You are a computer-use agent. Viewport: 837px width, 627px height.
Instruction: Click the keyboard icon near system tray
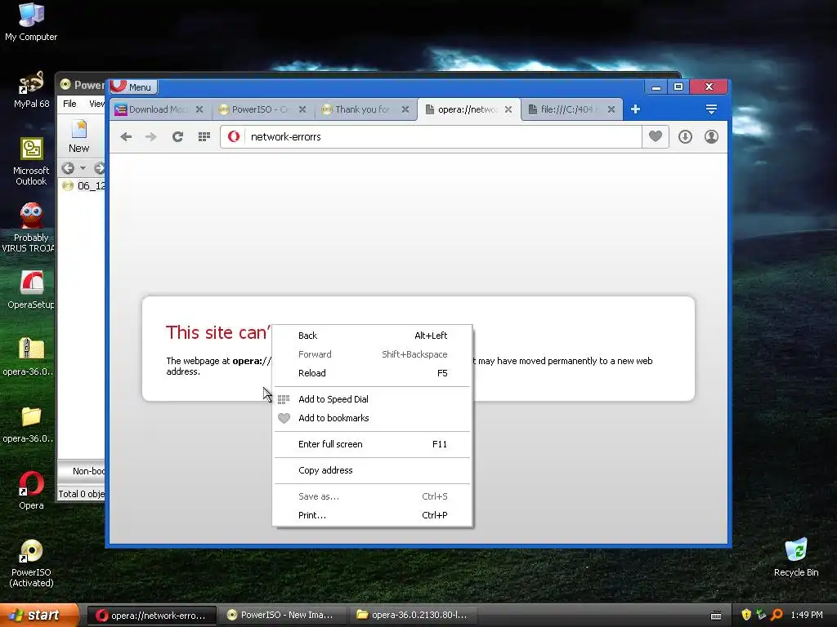[716, 616]
